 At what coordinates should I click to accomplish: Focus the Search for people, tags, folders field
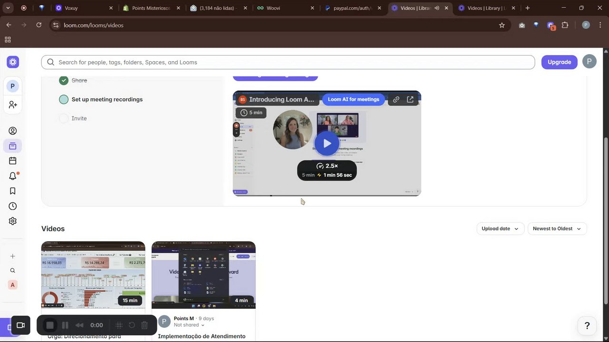coord(288,62)
